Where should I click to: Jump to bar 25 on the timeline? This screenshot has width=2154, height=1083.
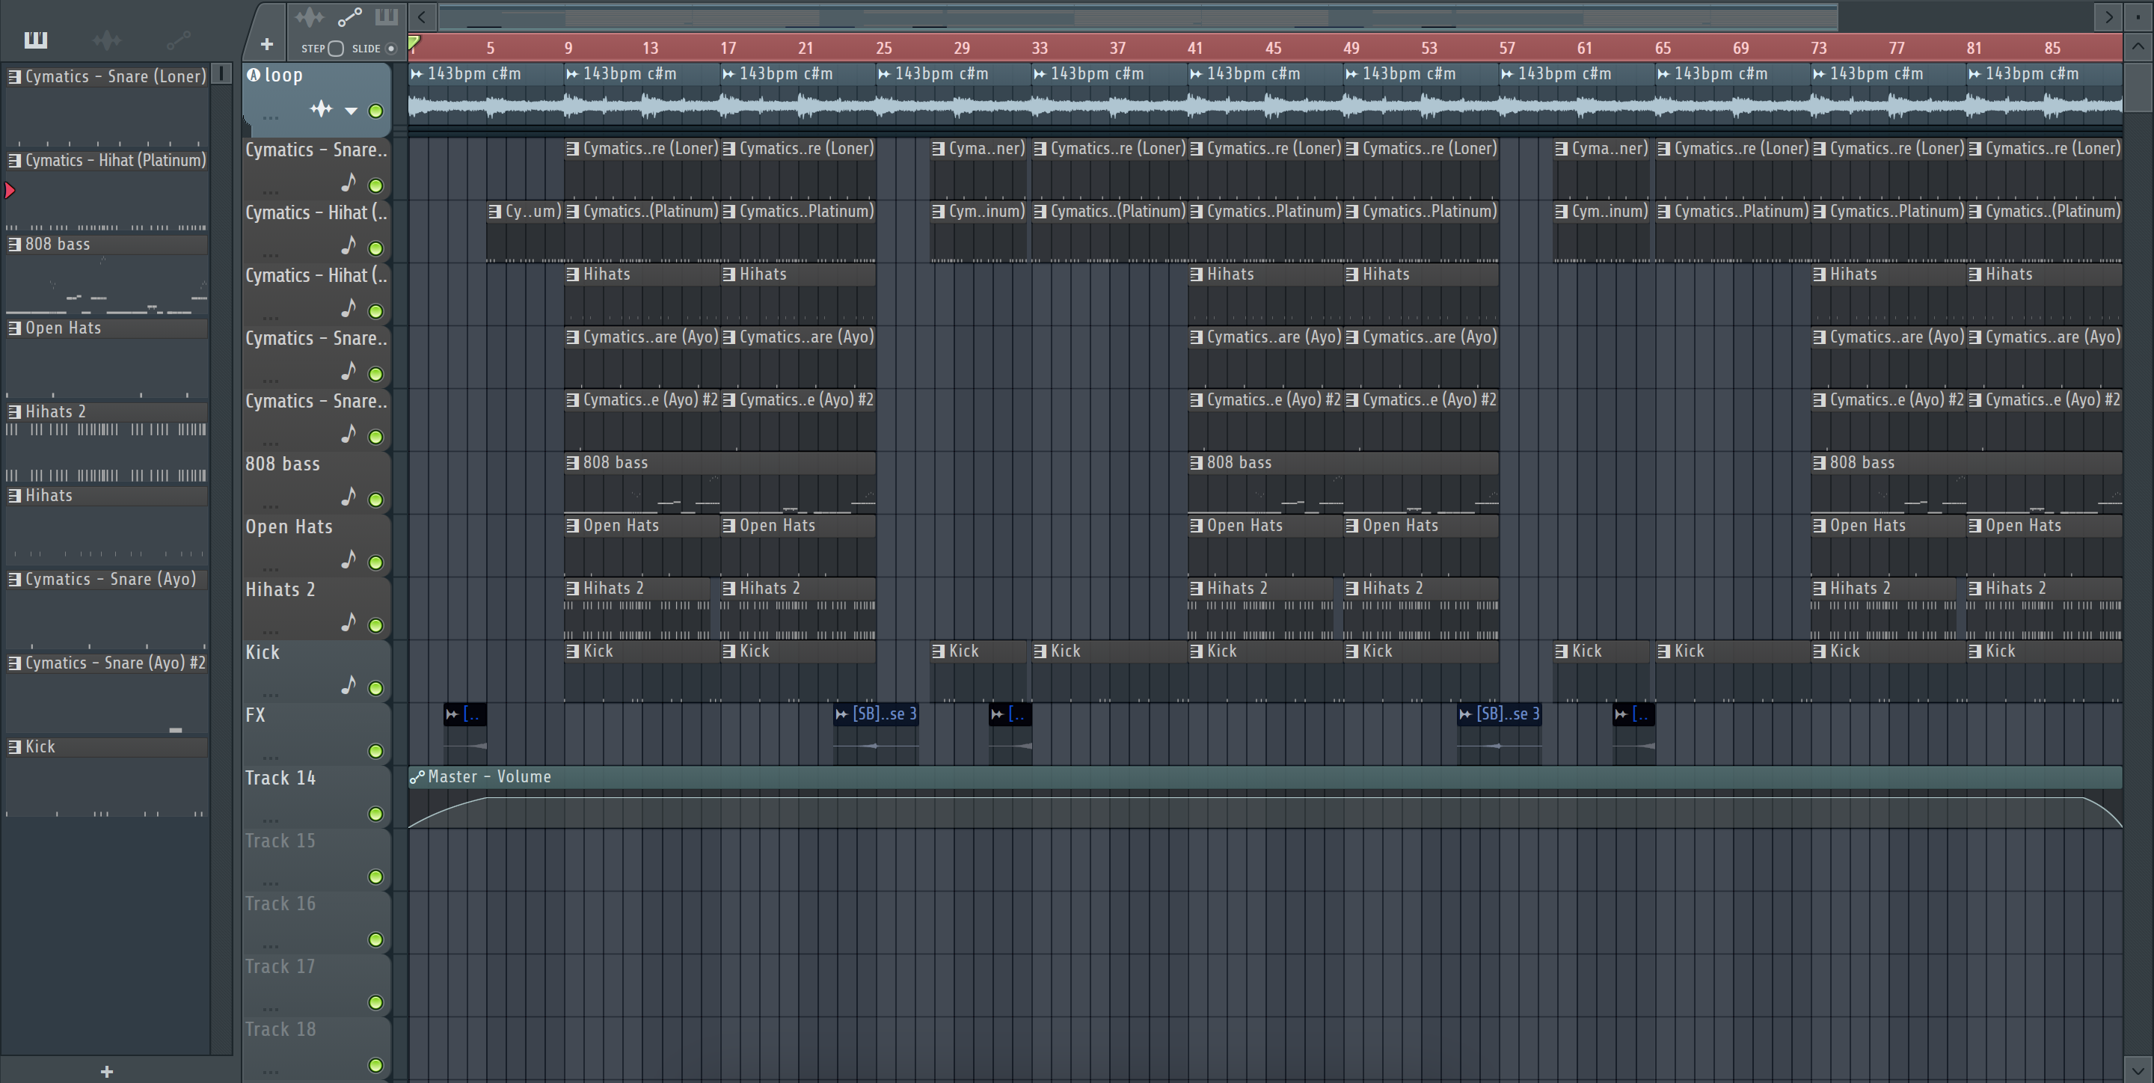(884, 49)
